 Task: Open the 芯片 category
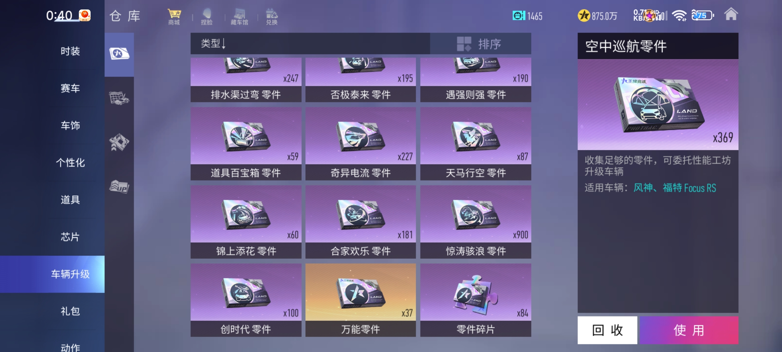[70, 237]
